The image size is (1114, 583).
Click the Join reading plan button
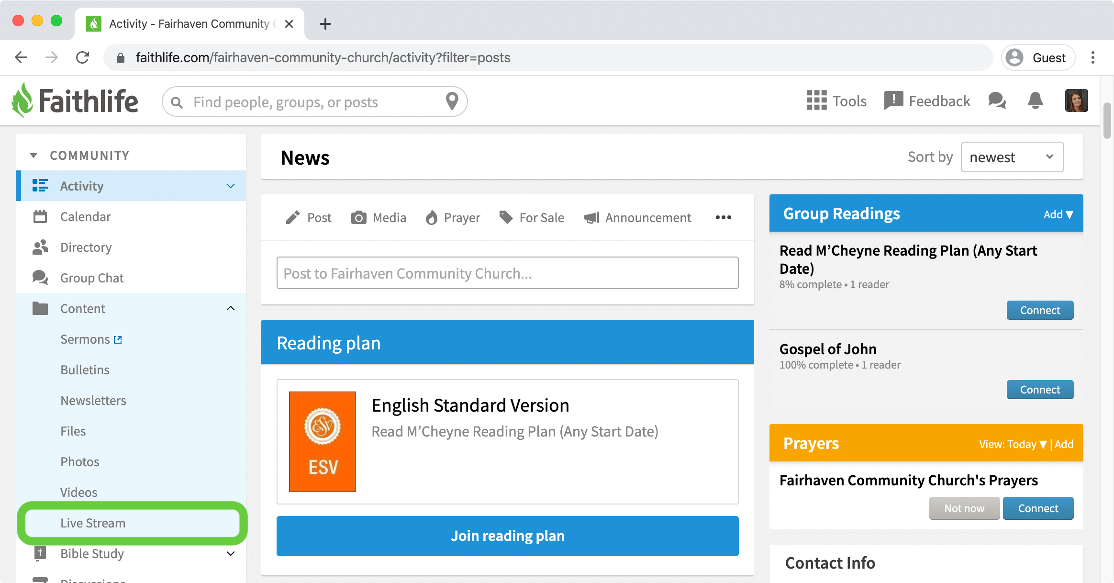[507, 536]
